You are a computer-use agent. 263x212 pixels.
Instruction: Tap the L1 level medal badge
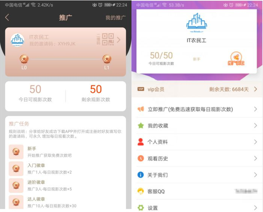coord(107,59)
